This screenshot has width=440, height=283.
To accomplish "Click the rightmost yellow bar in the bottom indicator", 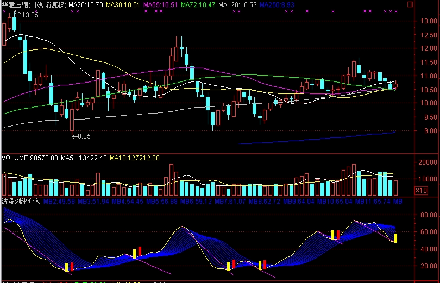I will [396, 238].
